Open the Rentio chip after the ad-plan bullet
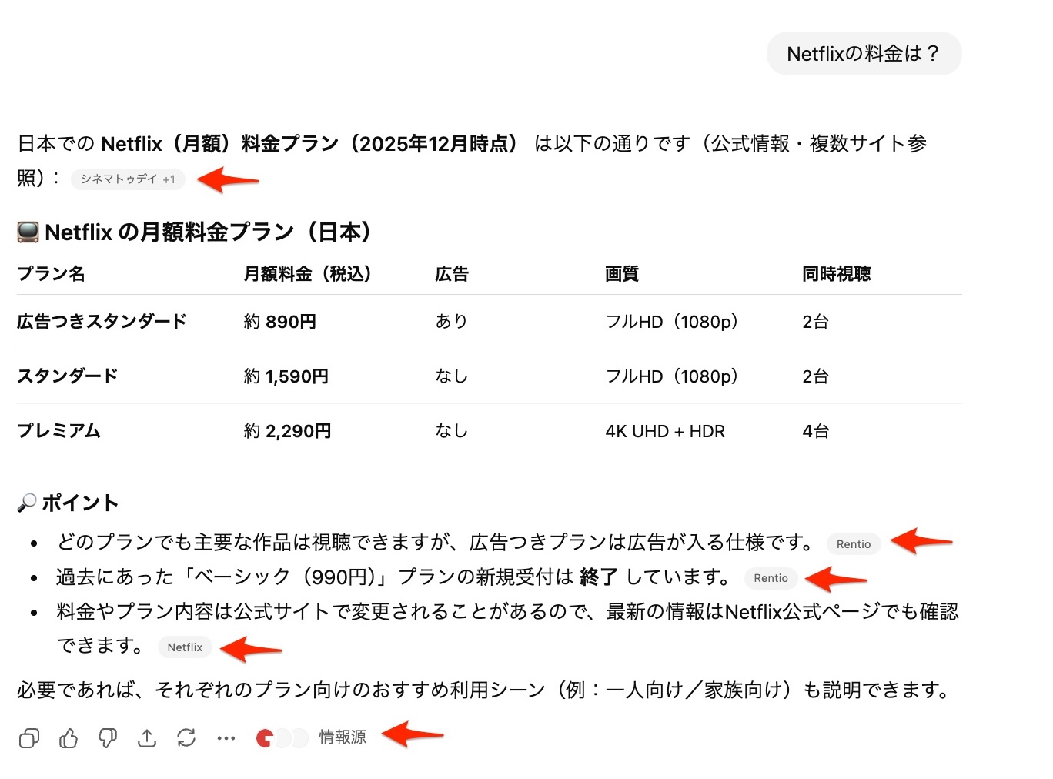Viewport: 1053px width, 779px height. [853, 543]
